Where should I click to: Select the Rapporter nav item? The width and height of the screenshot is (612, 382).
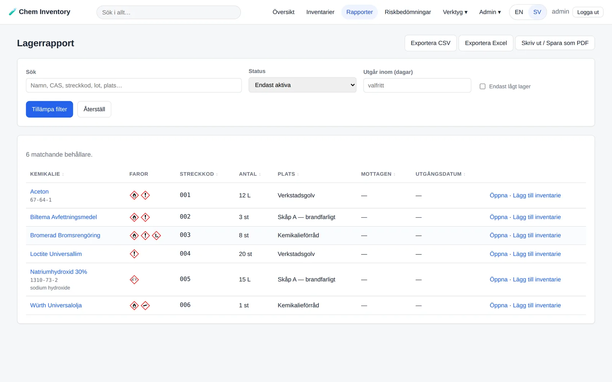pos(360,12)
